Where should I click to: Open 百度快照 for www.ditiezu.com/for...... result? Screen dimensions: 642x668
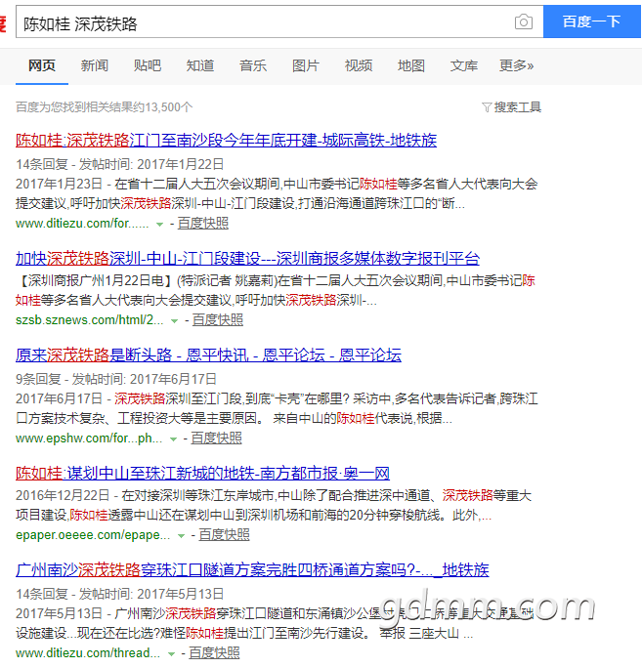coord(203,223)
